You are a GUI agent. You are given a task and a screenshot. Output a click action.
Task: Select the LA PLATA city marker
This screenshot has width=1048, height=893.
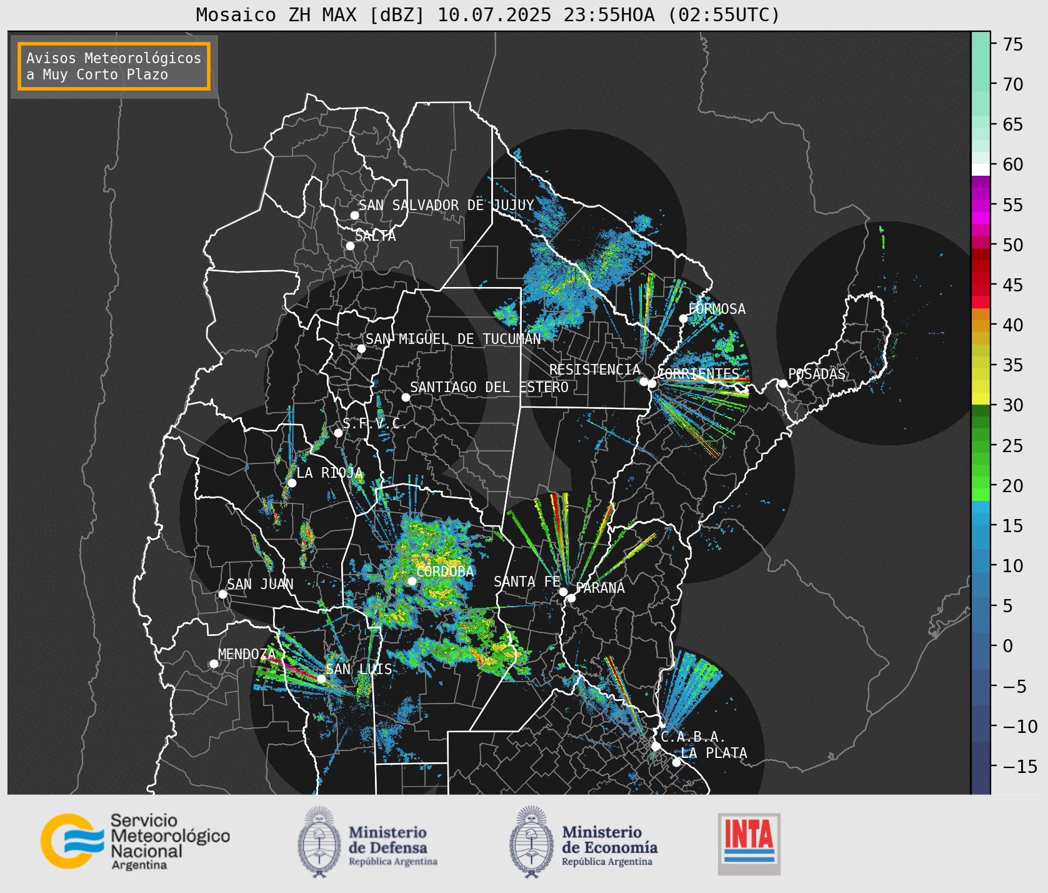click(676, 762)
